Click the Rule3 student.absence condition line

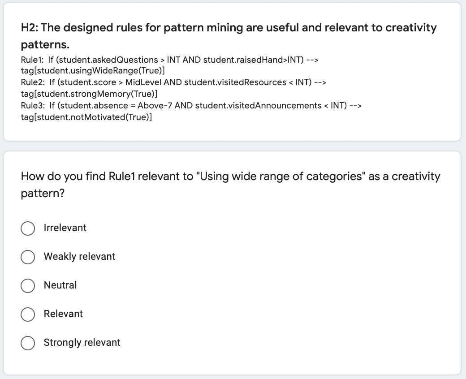coord(191,105)
